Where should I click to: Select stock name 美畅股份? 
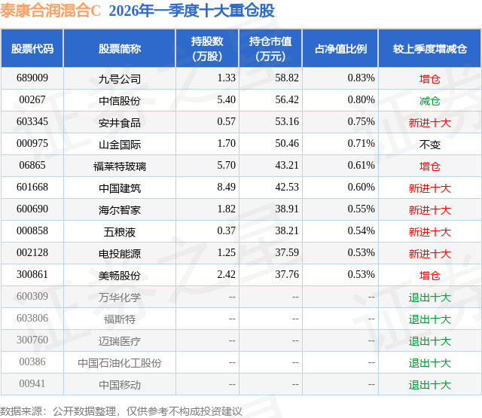[120, 276]
